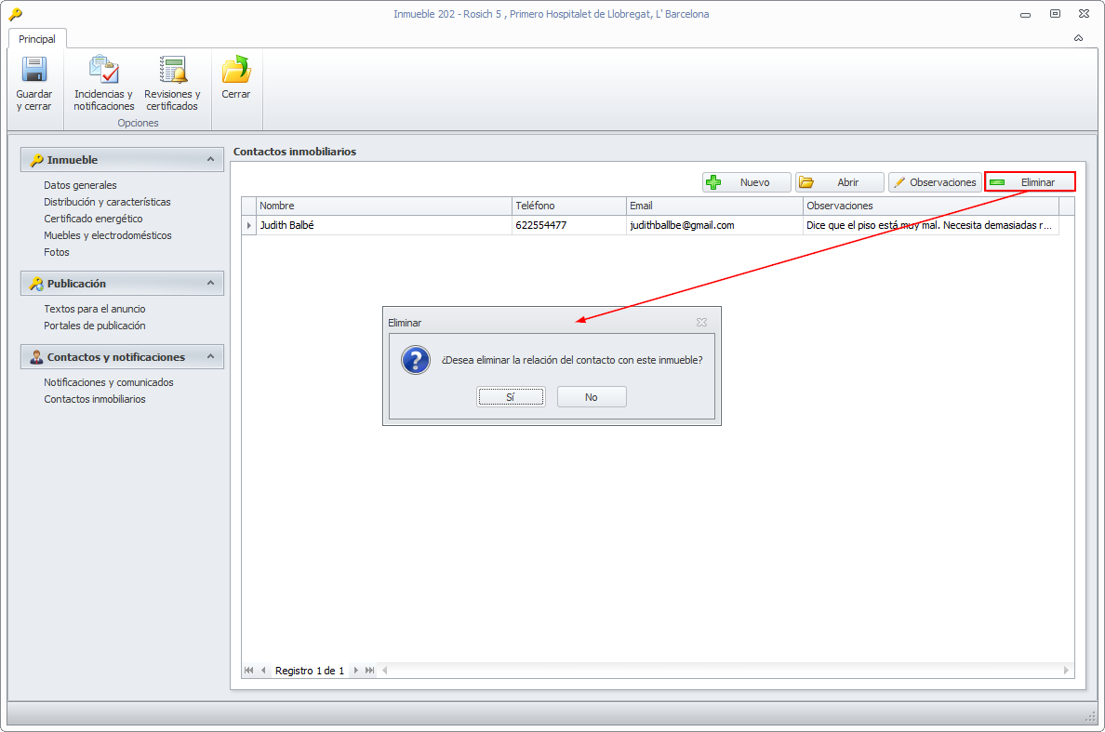The height and width of the screenshot is (732, 1105).
Task: Open Notificaciones y comunicados
Action: 109,382
